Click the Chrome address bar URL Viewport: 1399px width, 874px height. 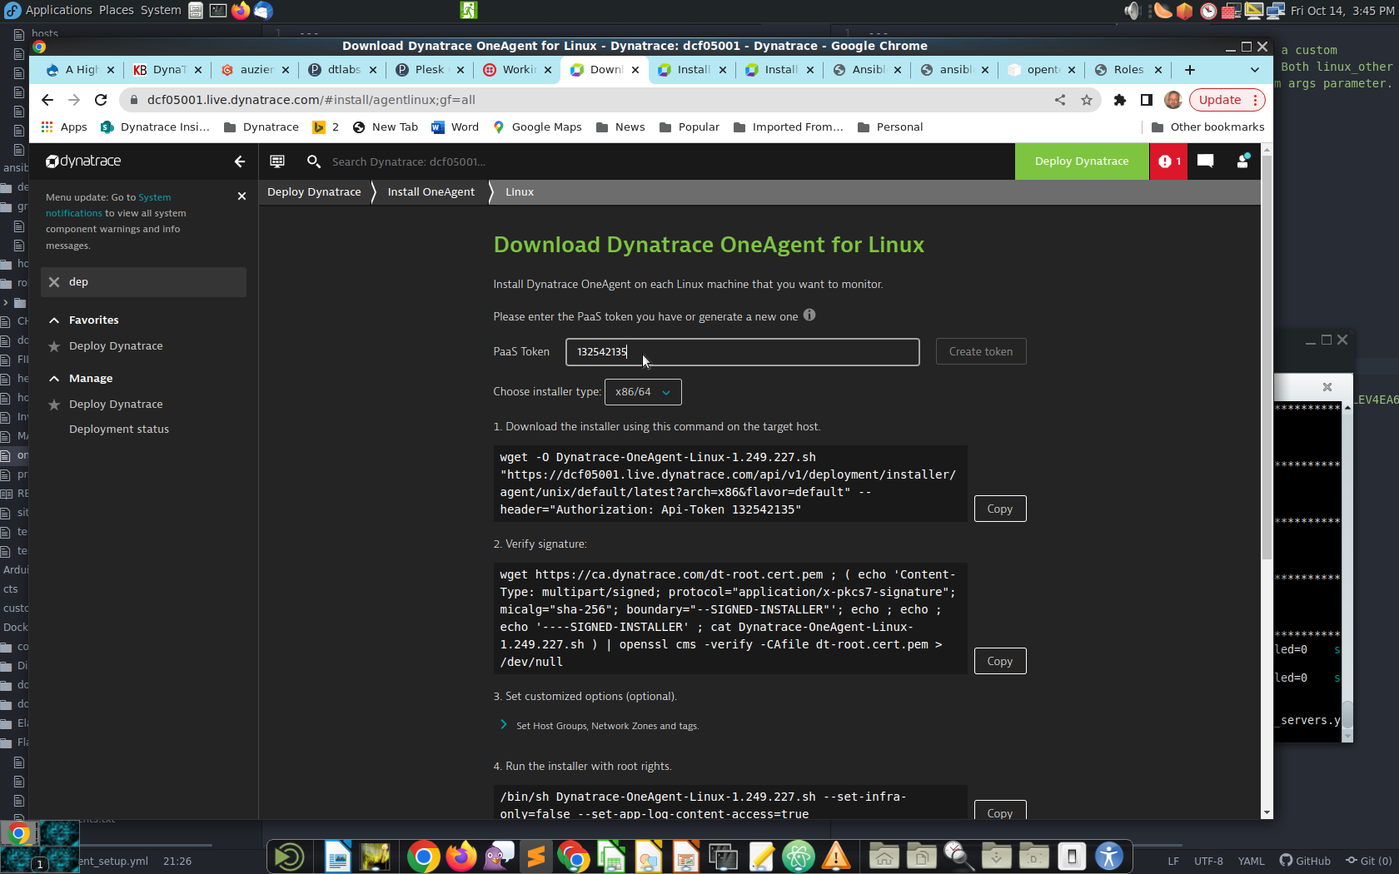(x=311, y=100)
